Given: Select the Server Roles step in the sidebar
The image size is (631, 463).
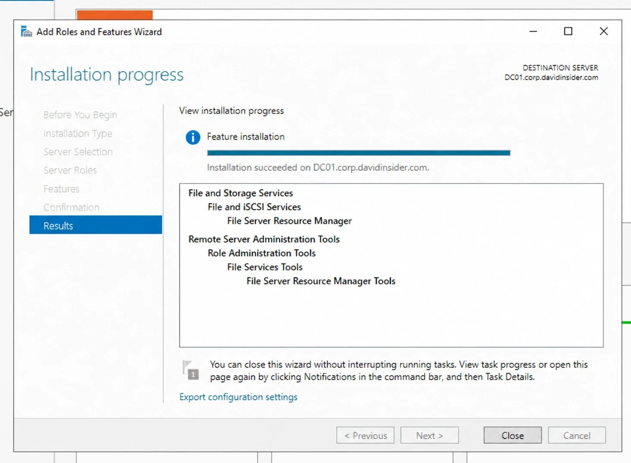Looking at the screenshot, I should [x=70, y=170].
